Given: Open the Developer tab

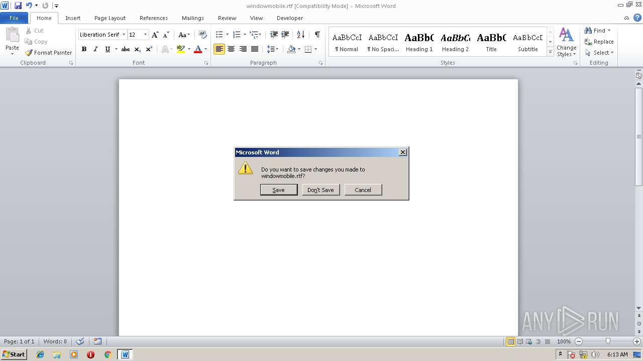Looking at the screenshot, I should 290,18.
